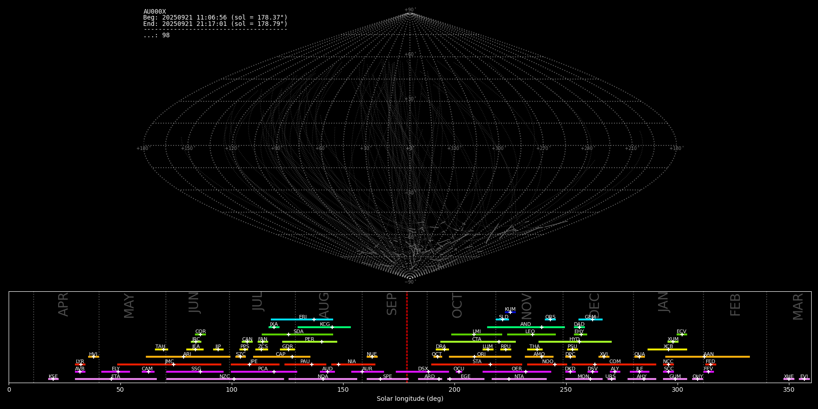Click the JXA shower label

274,324
